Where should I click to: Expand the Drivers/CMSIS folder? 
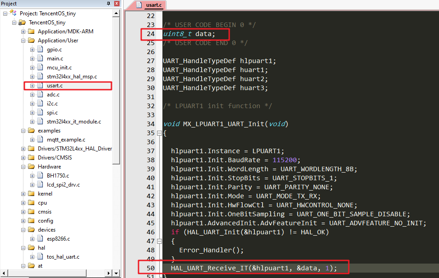point(23,158)
